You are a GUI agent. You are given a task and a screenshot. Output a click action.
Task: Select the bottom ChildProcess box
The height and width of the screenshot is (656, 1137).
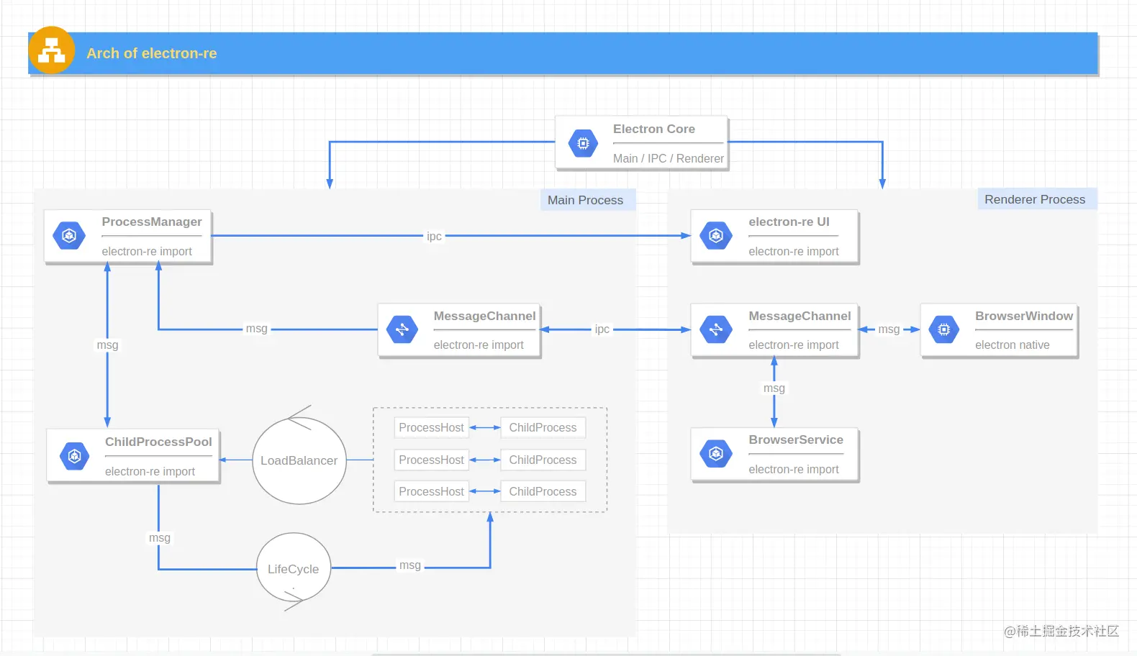(x=543, y=491)
